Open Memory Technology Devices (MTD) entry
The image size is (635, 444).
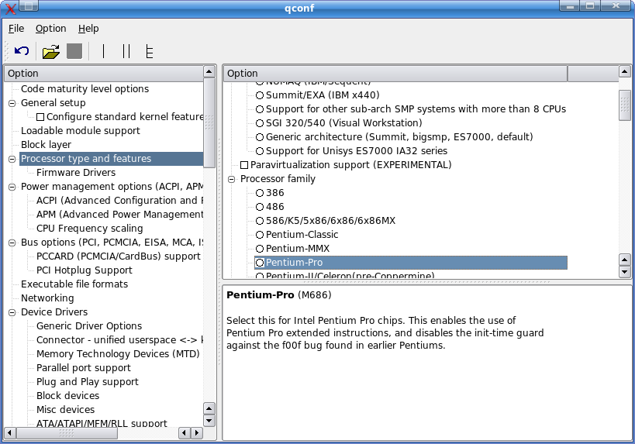tap(118, 354)
